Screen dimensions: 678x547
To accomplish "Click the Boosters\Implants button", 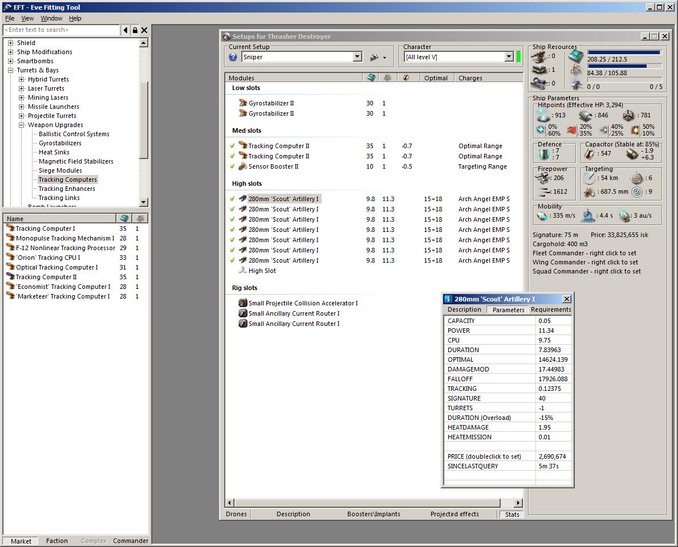I will [x=373, y=514].
